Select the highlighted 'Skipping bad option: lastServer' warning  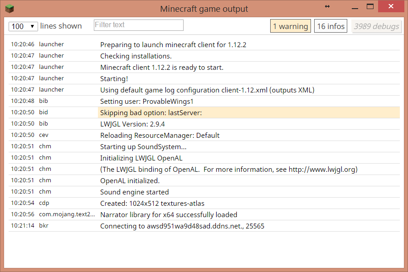(x=151, y=112)
